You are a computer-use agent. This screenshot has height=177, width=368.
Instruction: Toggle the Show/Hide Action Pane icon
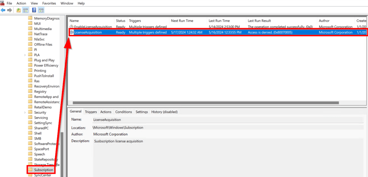tap(41, 10)
